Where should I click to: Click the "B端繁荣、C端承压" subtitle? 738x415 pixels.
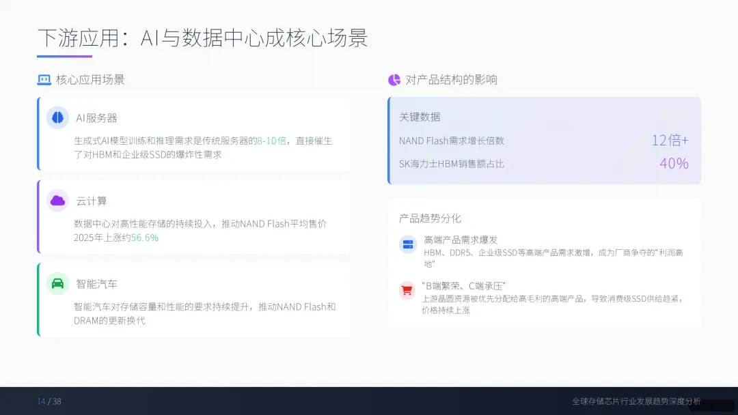(463, 286)
